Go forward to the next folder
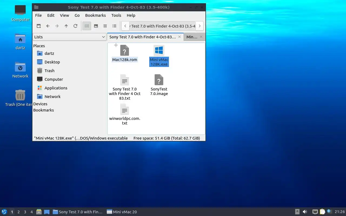The height and width of the screenshot is (216, 346). (x=57, y=26)
